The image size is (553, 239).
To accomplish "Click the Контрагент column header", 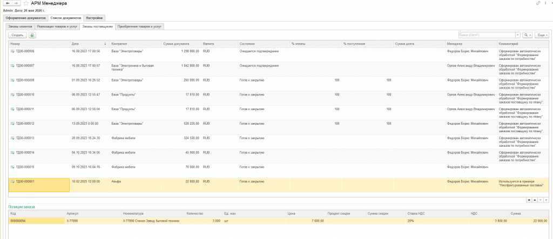I will (x=135, y=44).
